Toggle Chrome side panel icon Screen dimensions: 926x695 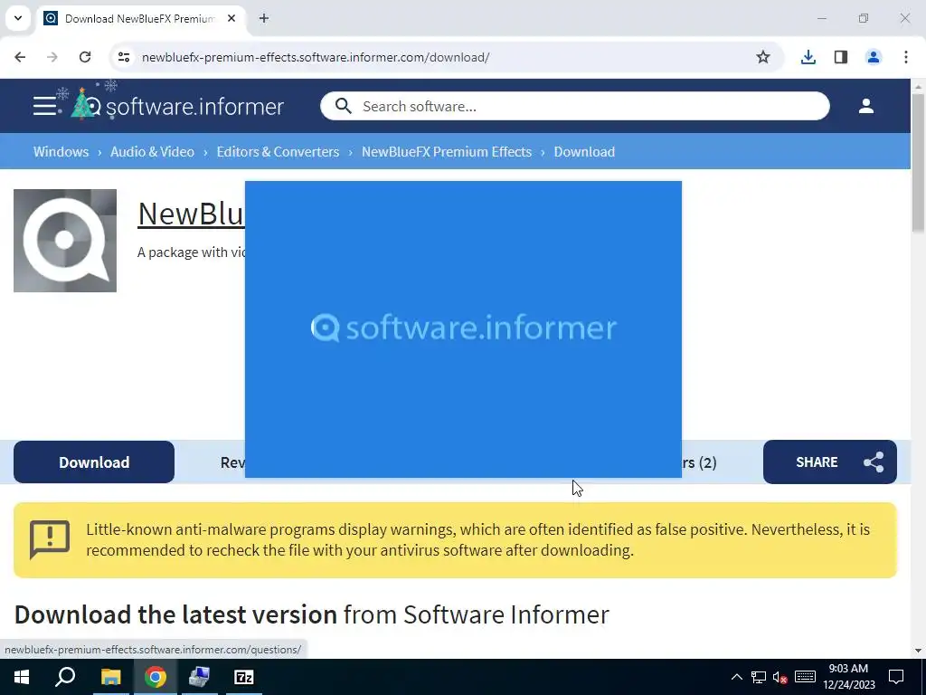pyautogui.click(x=841, y=57)
